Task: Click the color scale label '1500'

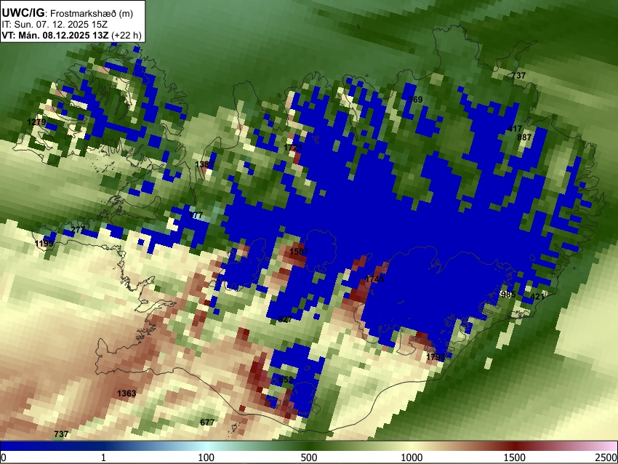Action: [x=515, y=457]
